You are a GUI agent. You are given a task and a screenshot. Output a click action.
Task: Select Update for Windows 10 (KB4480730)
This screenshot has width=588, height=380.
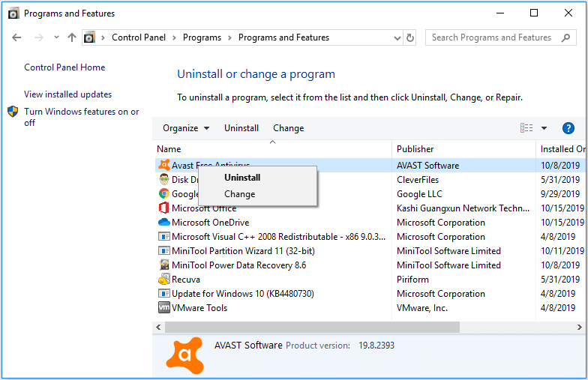point(243,294)
